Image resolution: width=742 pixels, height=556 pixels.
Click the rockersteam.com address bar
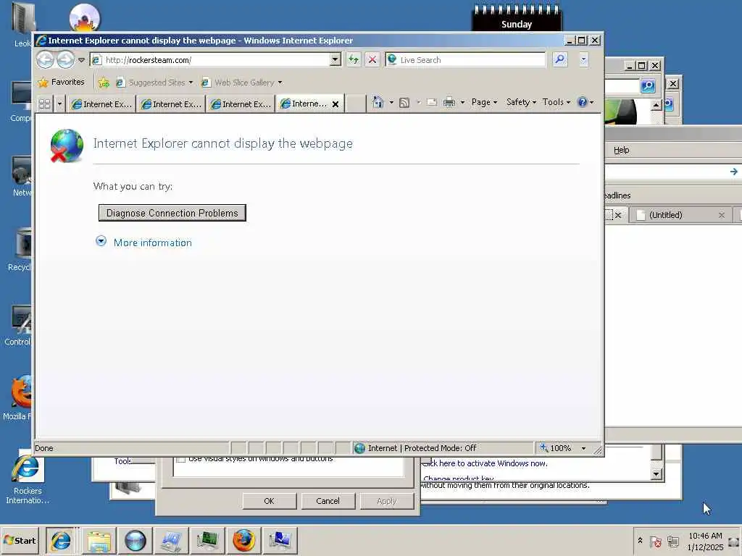coord(211,60)
